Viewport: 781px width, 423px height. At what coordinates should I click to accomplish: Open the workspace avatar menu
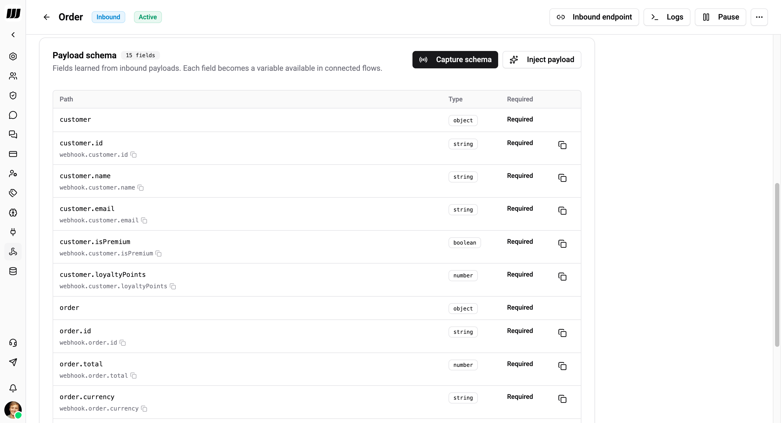click(13, 410)
